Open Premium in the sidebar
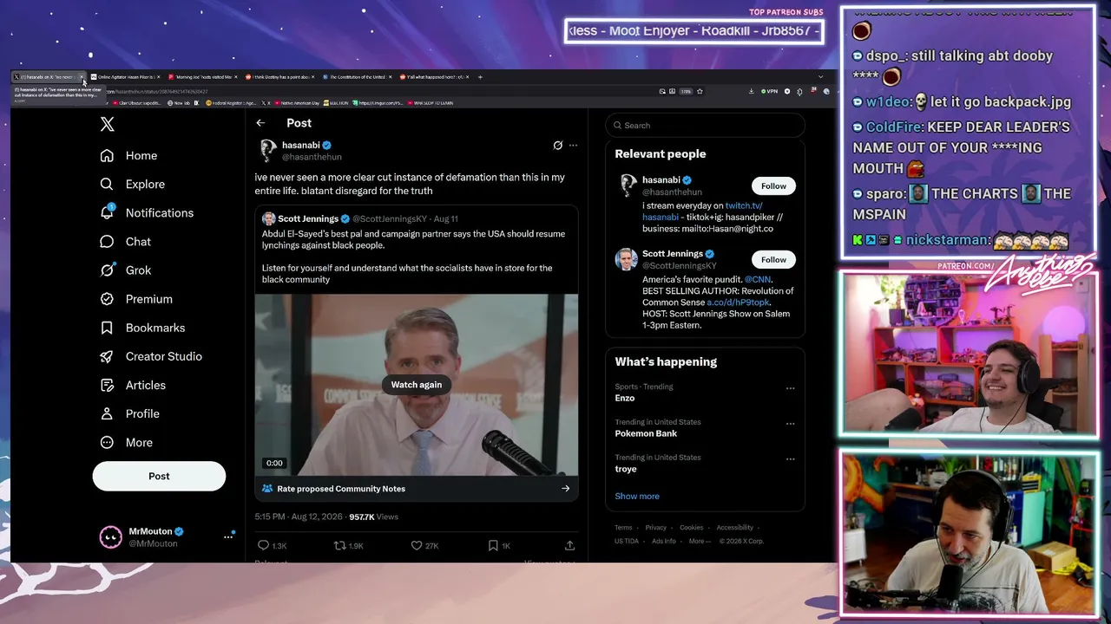 [135, 299]
